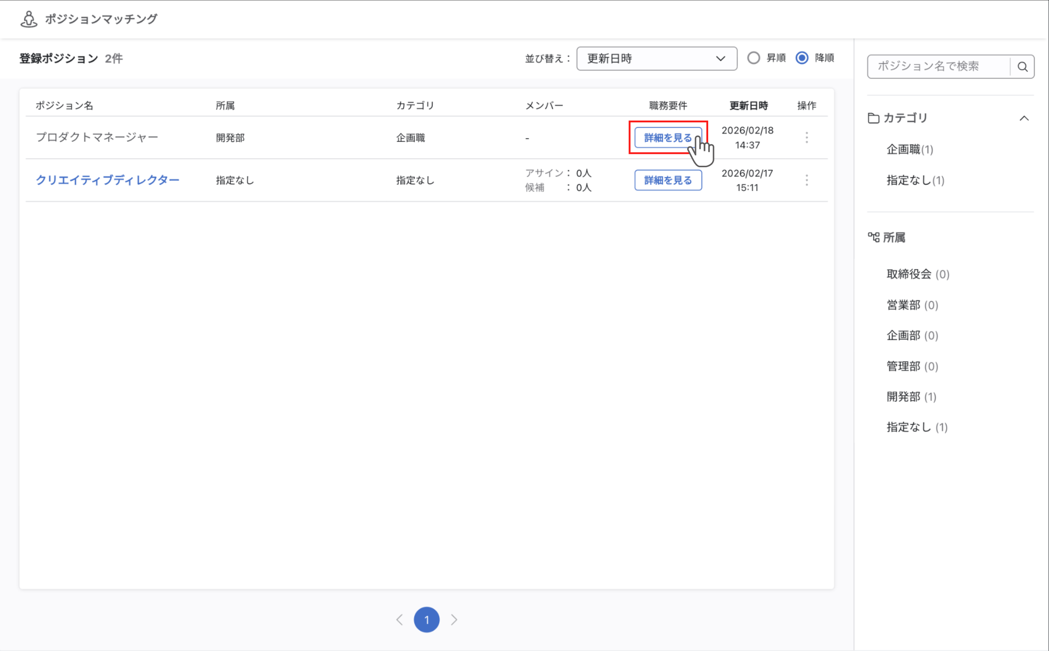Click the next page arrow
Screen dimensions: 1049x651
pos(454,620)
